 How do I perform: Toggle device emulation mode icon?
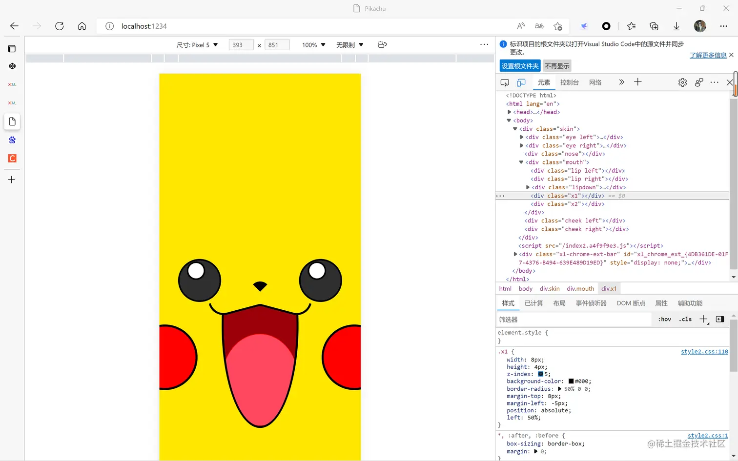coord(521,82)
